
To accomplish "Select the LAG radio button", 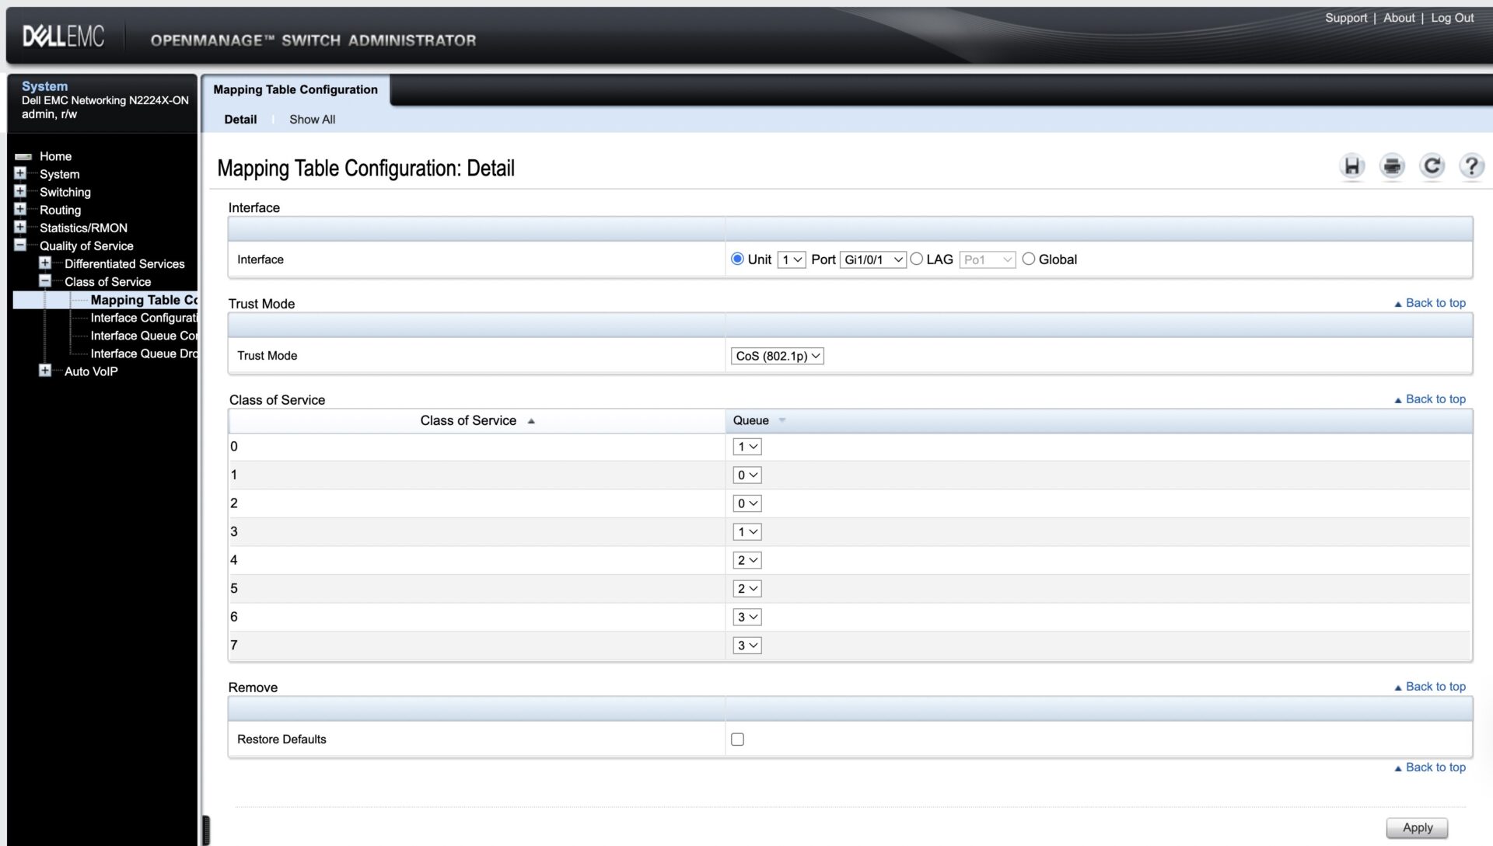I will point(917,259).
